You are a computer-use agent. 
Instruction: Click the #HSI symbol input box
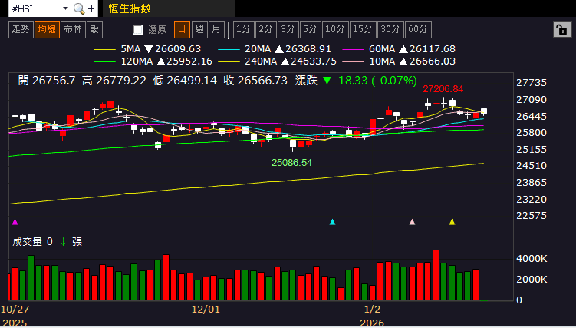pos(35,8)
